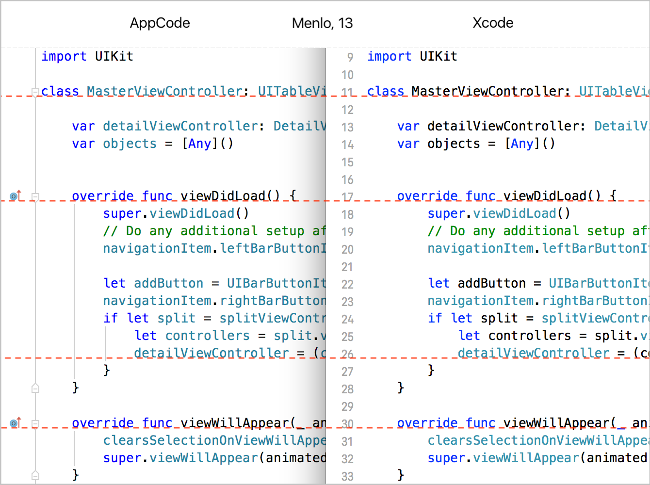
Task: Click line number 24 in Xcode gutter
Action: coord(347,319)
